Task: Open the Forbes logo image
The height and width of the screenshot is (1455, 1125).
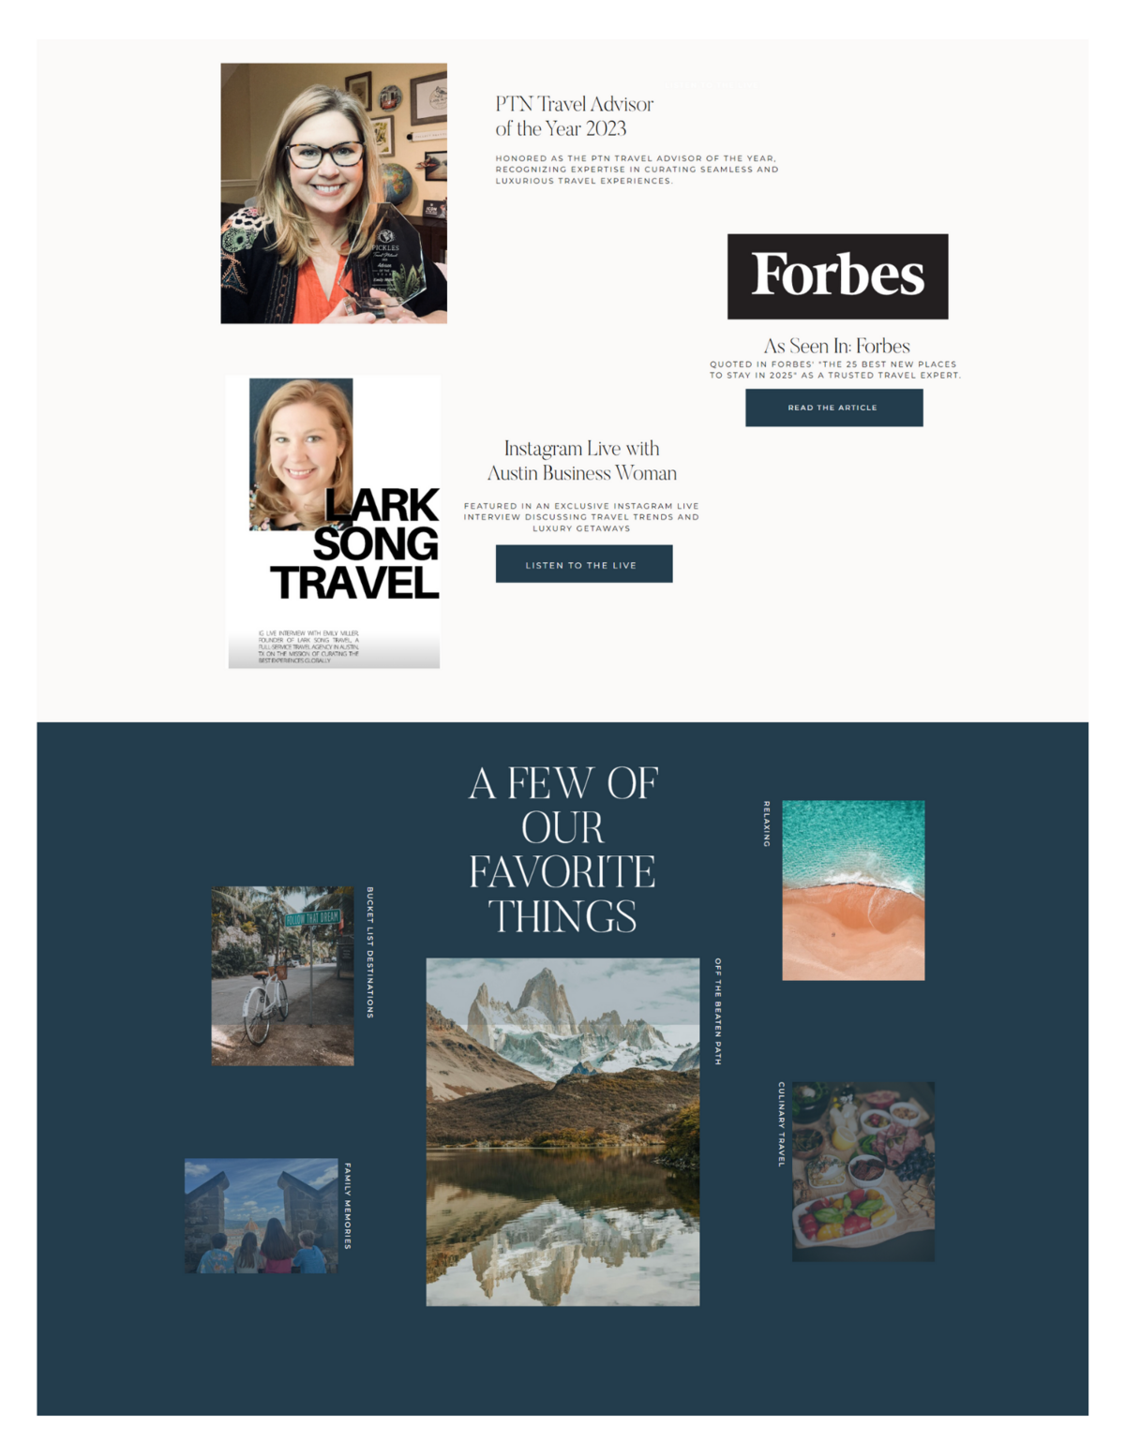Action: point(837,276)
